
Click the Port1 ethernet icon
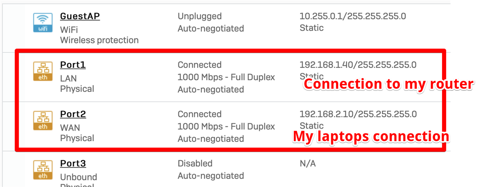pos(43,72)
